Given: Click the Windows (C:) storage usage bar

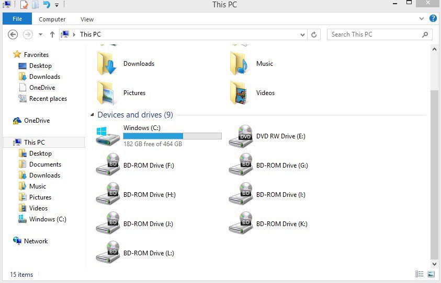Looking at the screenshot, I should coord(173,136).
